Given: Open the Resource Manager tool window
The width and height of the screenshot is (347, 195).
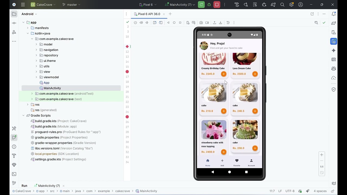Looking at the screenshot, I should (14, 32).
